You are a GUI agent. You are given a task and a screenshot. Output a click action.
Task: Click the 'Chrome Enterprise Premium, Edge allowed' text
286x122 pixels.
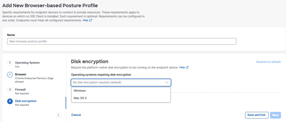click(x=34, y=80)
